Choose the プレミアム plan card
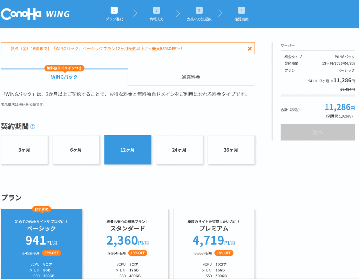 (x=214, y=244)
